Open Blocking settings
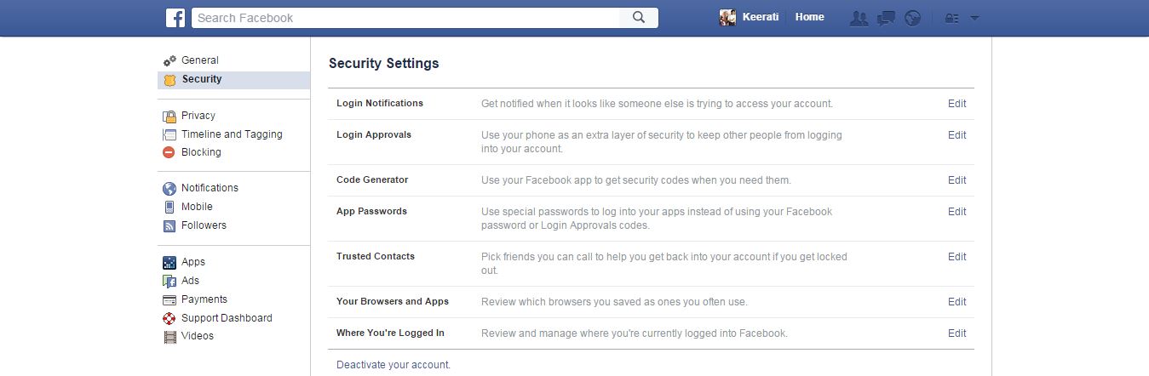1149x376 pixels. tap(201, 152)
